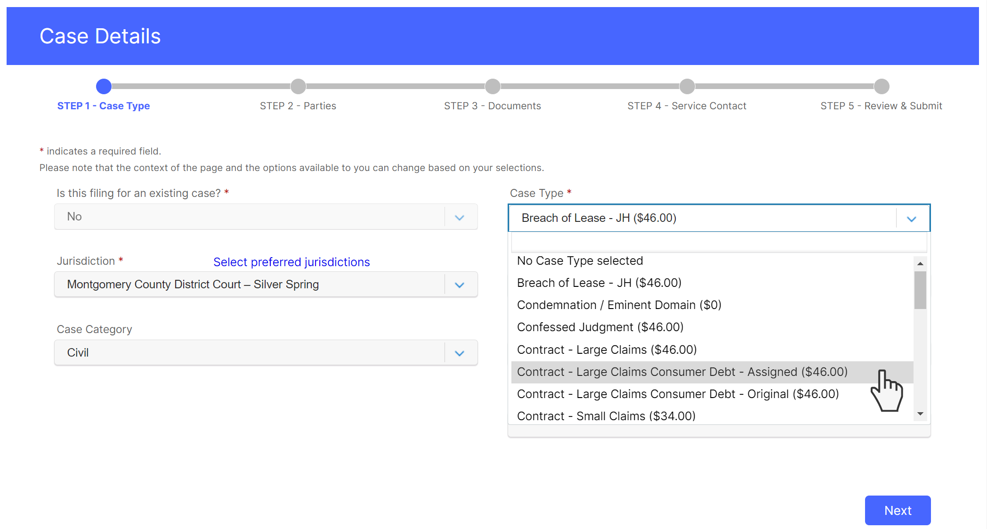This screenshot has height=529, width=987.
Task: Click the Step 1 Case Type circle
Action: [x=104, y=86]
